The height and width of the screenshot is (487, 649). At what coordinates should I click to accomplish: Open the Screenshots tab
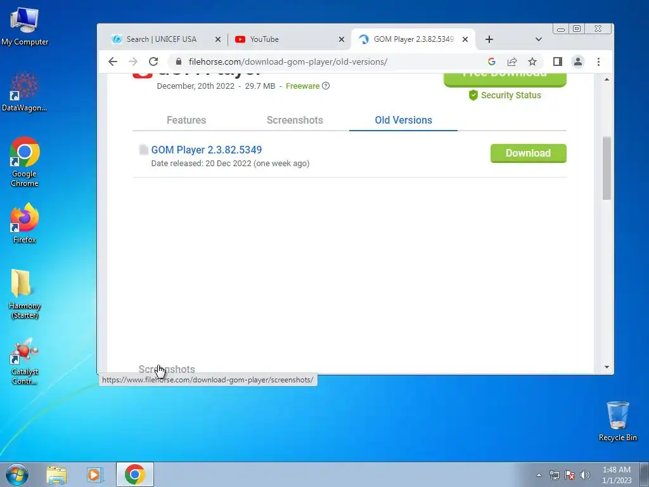click(x=295, y=120)
